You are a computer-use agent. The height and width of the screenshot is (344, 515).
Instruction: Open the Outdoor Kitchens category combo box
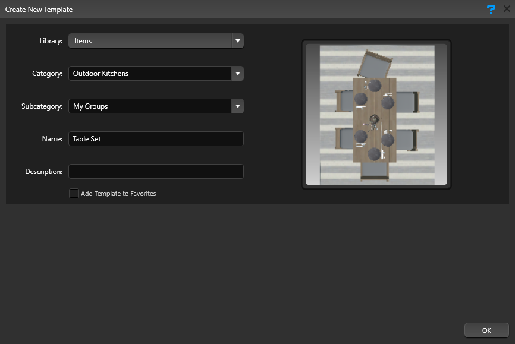[156, 74]
